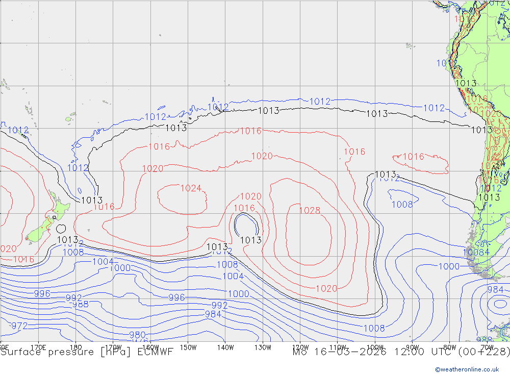Click the blue 1008 label inside the closed isobar west of Chile

click(402, 205)
